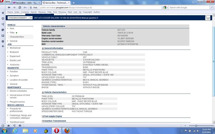Open closed tabs trash icon
This screenshot has height=134, width=215.
pyautogui.click(x=193, y=2)
